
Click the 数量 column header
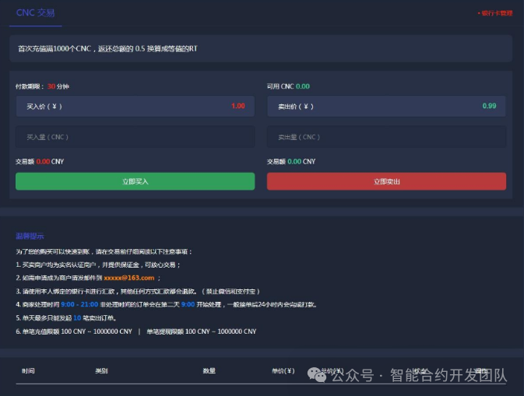click(209, 370)
